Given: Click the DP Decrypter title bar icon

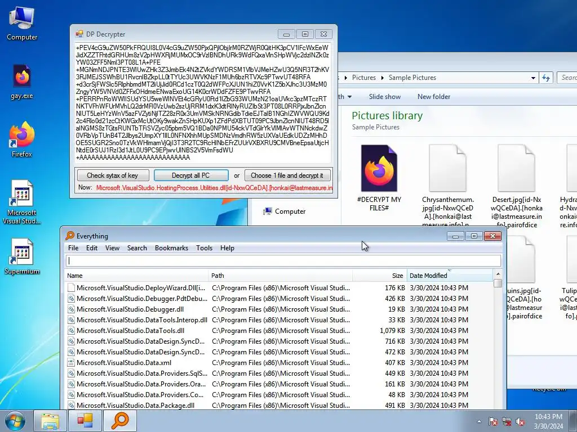Looking at the screenshot, I should click(79, 34).
